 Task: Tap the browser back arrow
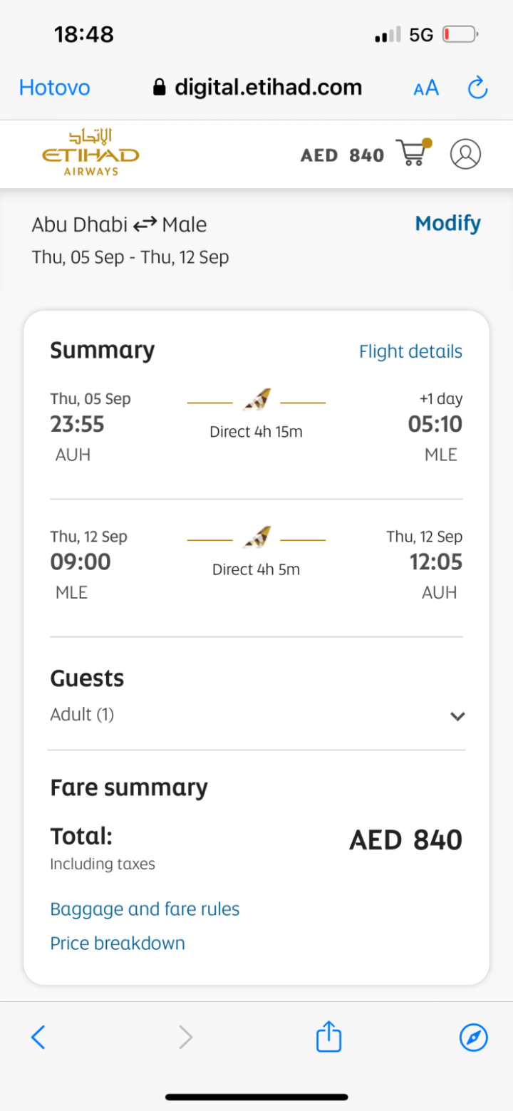point(38,1037)
